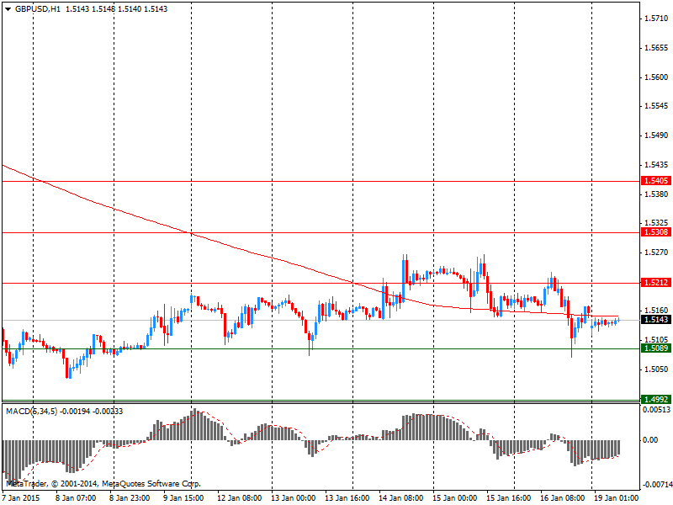This screenshot has width=673, height=505.
Task: Select the 1.5490 price scale value
Action: (657, 136)
